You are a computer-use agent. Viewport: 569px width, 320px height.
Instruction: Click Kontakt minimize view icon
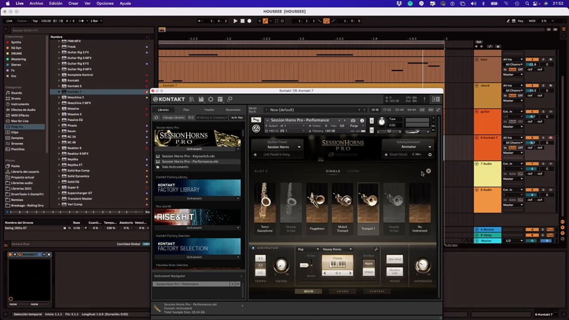[x=230, y=99]
